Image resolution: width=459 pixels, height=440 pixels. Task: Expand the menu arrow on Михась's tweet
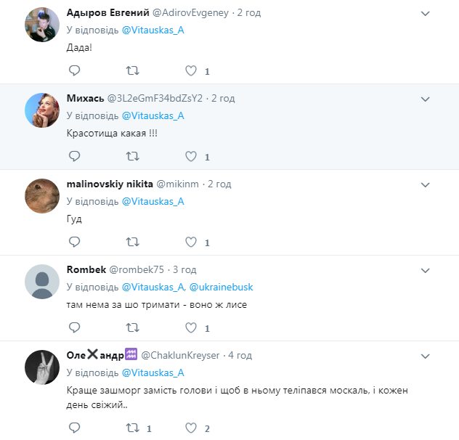[x=425, y=99]
